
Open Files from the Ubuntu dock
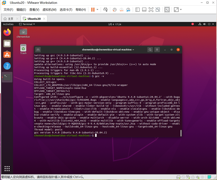7,44
